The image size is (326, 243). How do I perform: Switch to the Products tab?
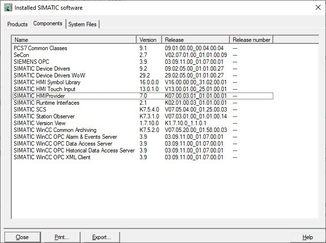click(x=18, y=24)
